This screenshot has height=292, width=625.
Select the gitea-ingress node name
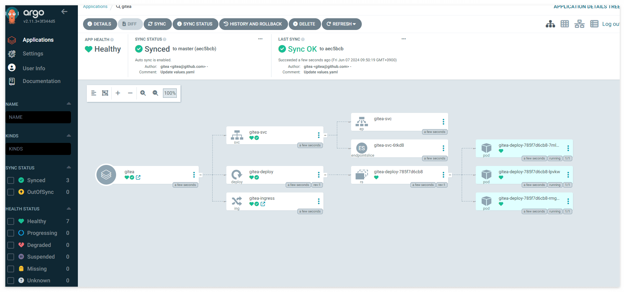tap(262, 198)
